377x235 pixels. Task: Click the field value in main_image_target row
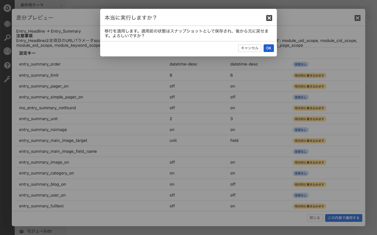pyautogui.click(x=234, y=141)
